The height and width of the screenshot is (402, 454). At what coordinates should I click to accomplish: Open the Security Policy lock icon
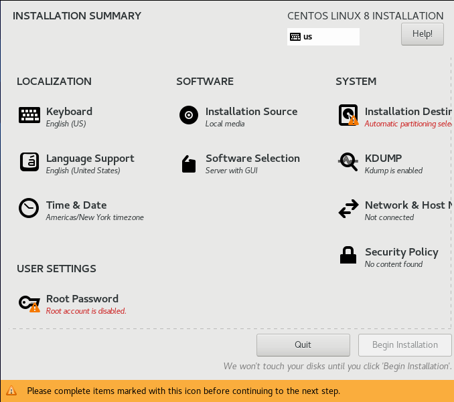(x=348, y=255)
